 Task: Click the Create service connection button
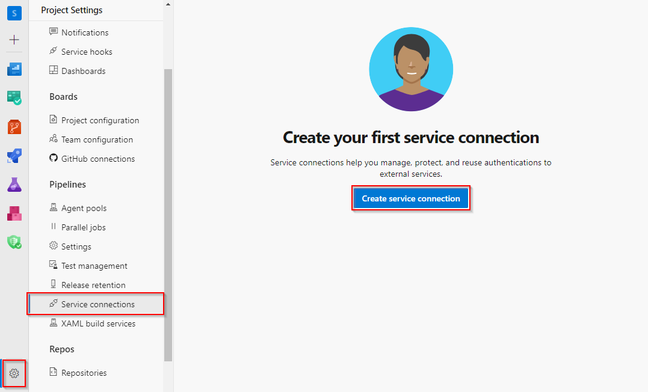[x=411, y=198]
